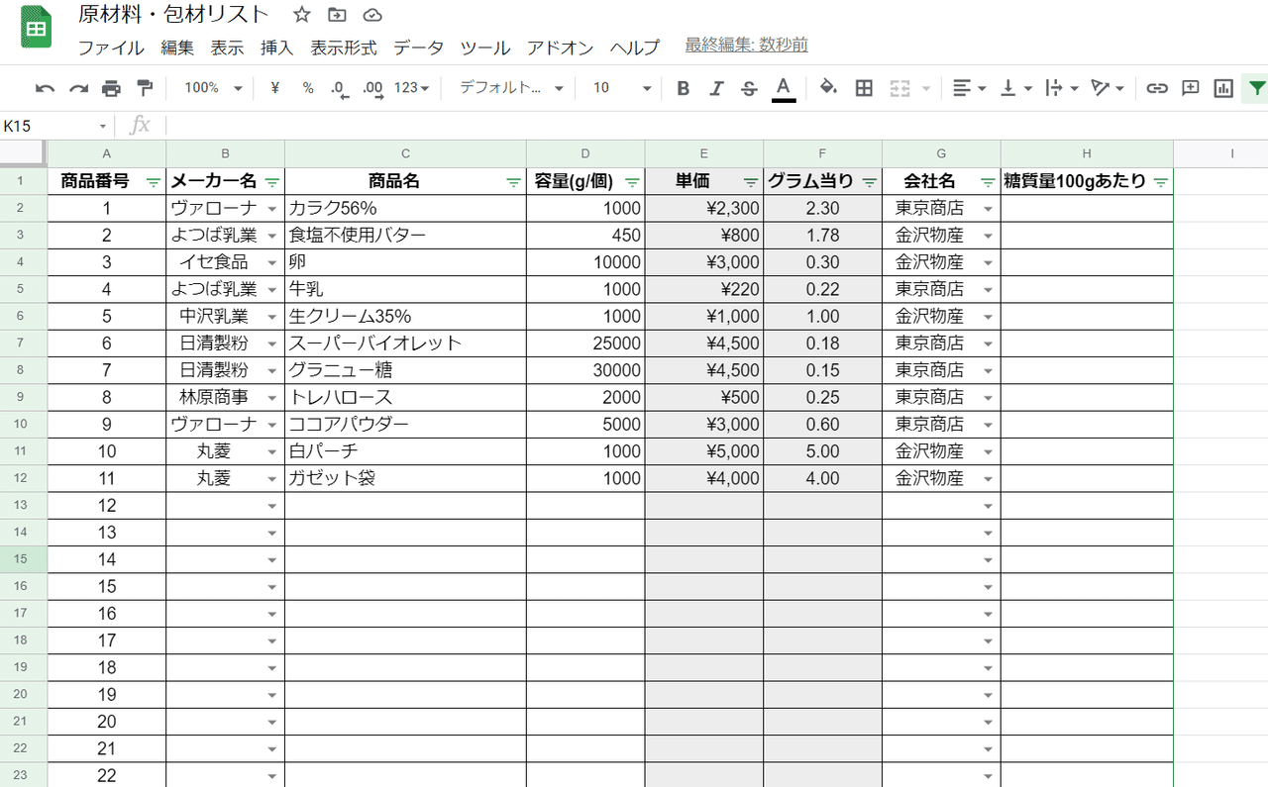
Task: Apply Bold formatting
Action: click(683, 87)
